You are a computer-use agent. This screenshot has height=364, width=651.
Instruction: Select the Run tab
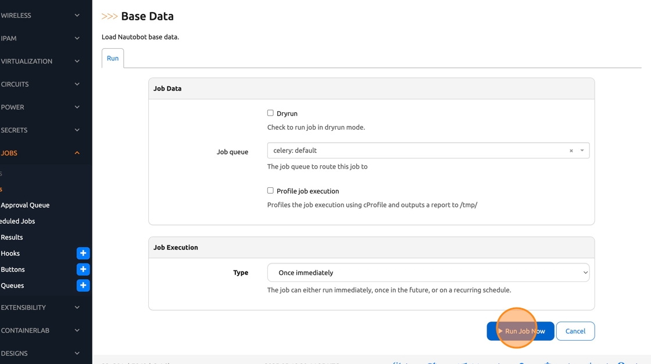click(113, 58)
